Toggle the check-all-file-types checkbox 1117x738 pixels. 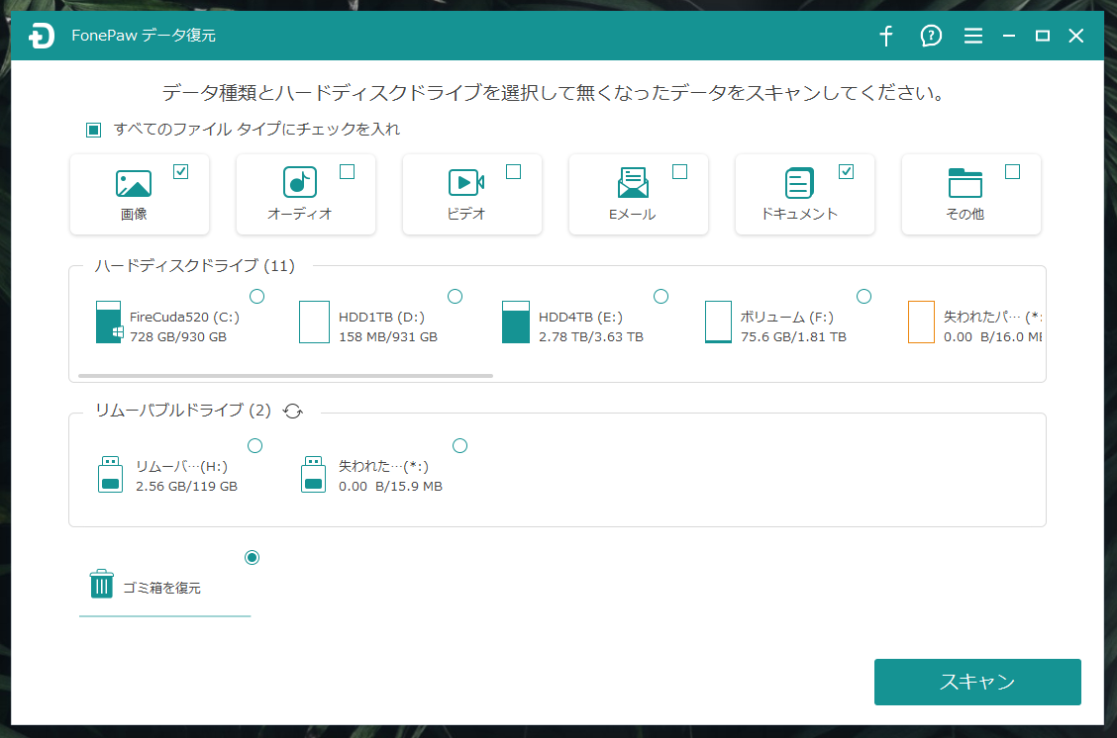tap(93, 130)
